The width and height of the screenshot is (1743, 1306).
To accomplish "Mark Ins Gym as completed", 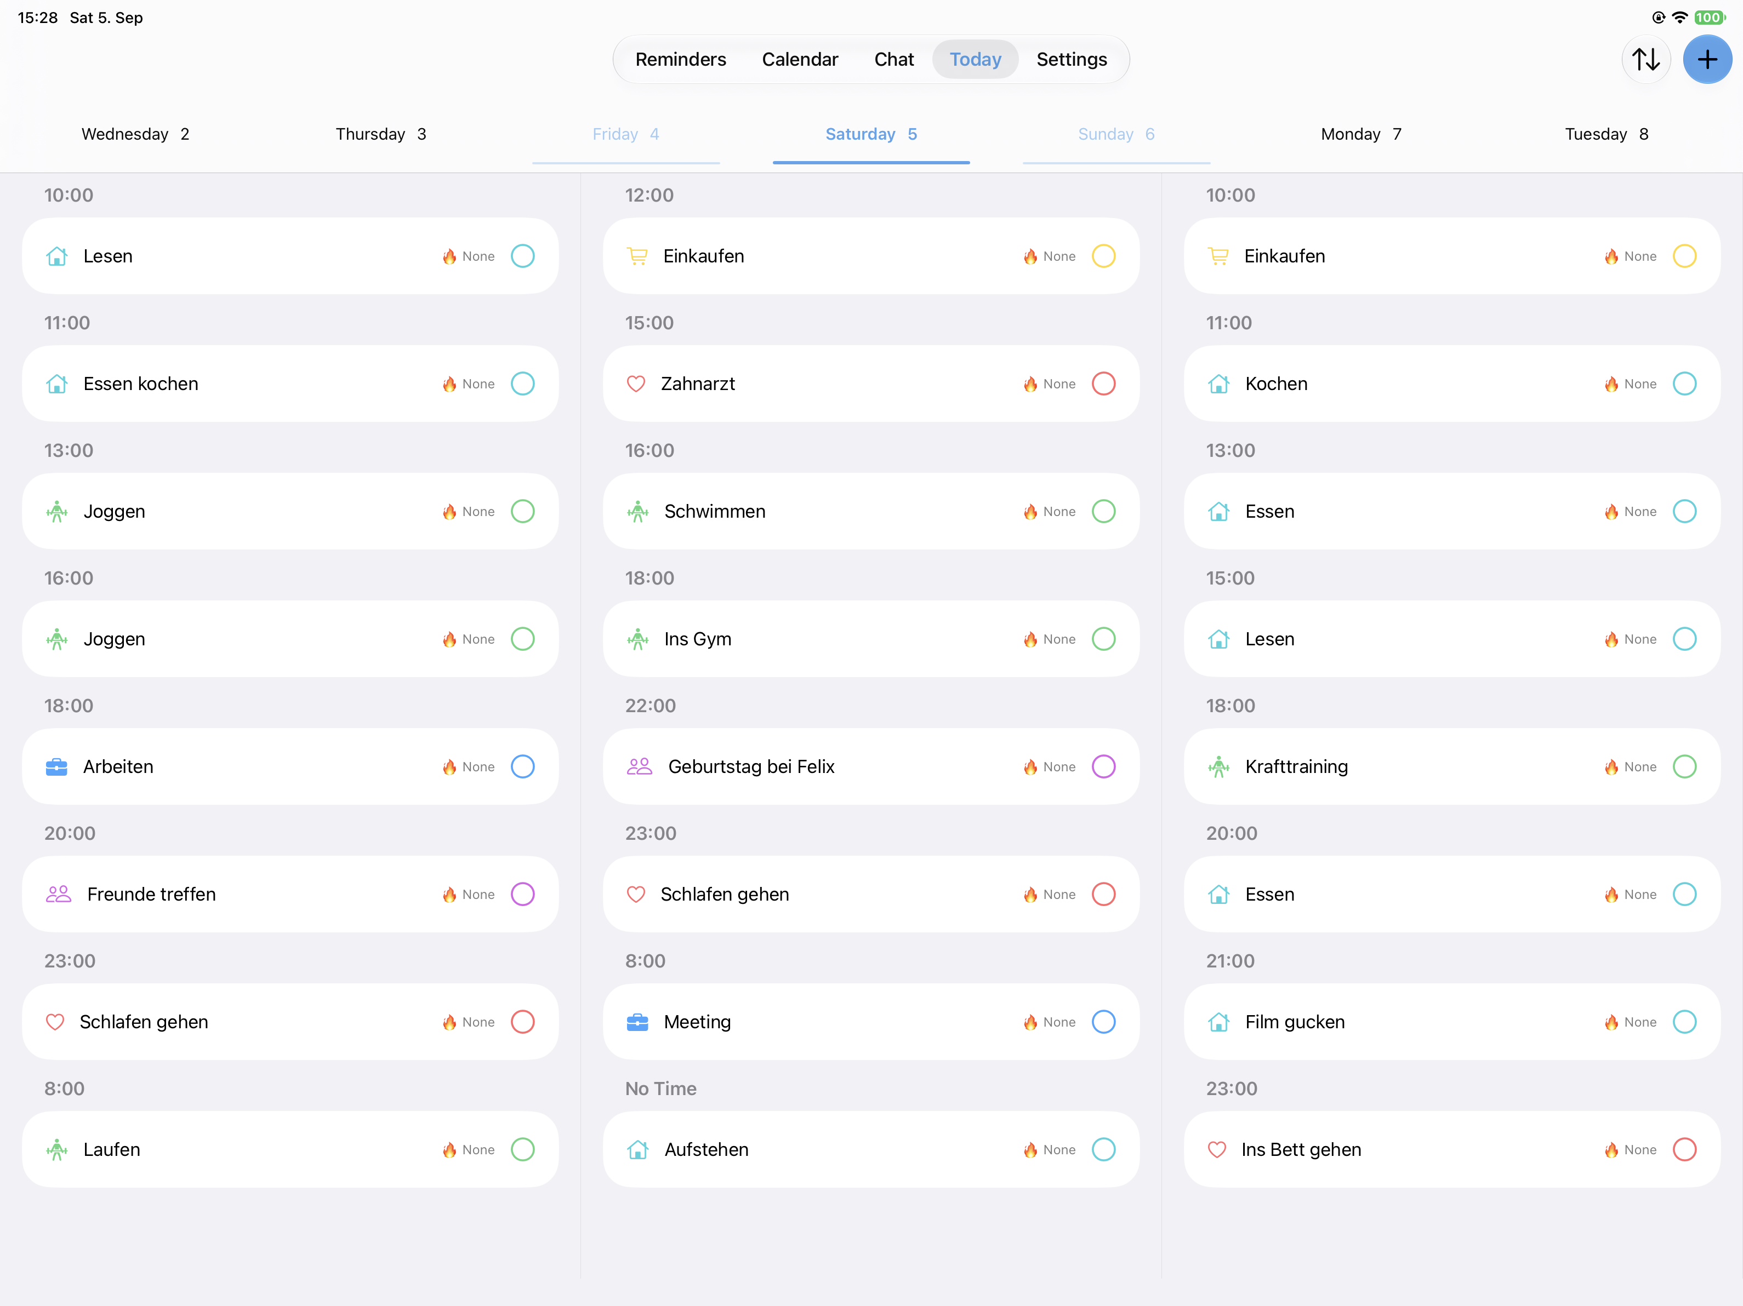I will tap(1103, 639).
